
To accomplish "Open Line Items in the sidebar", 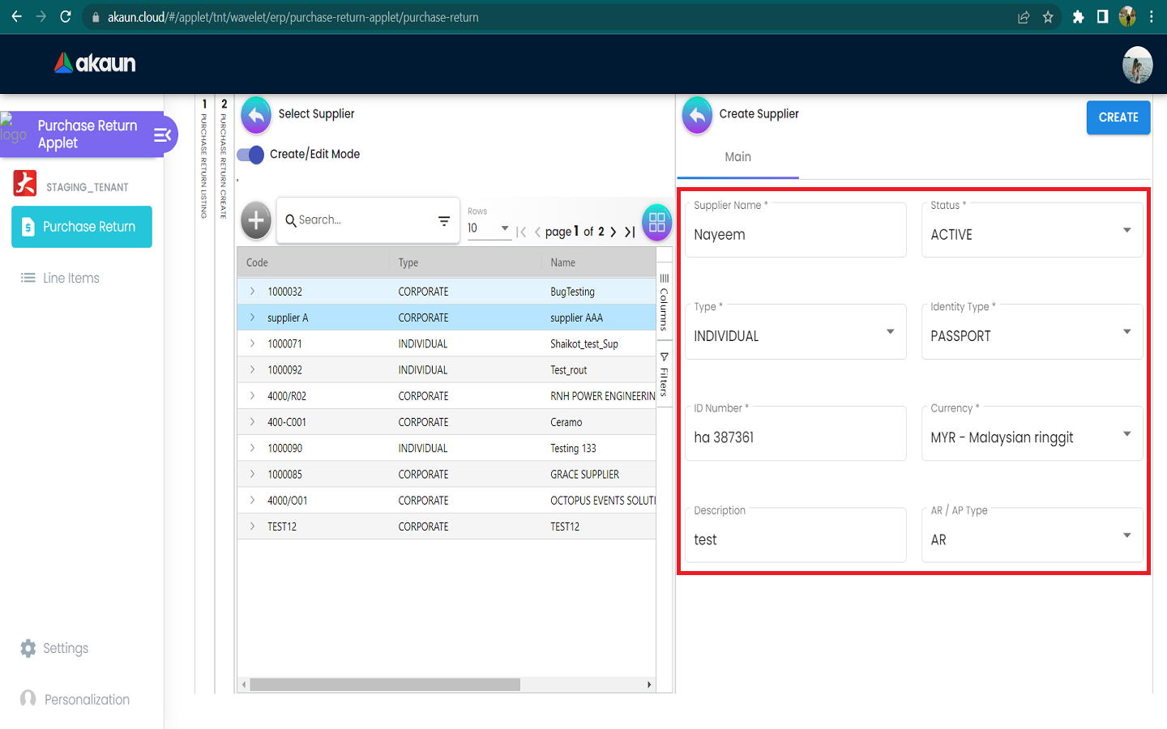I will coord(71,278).
